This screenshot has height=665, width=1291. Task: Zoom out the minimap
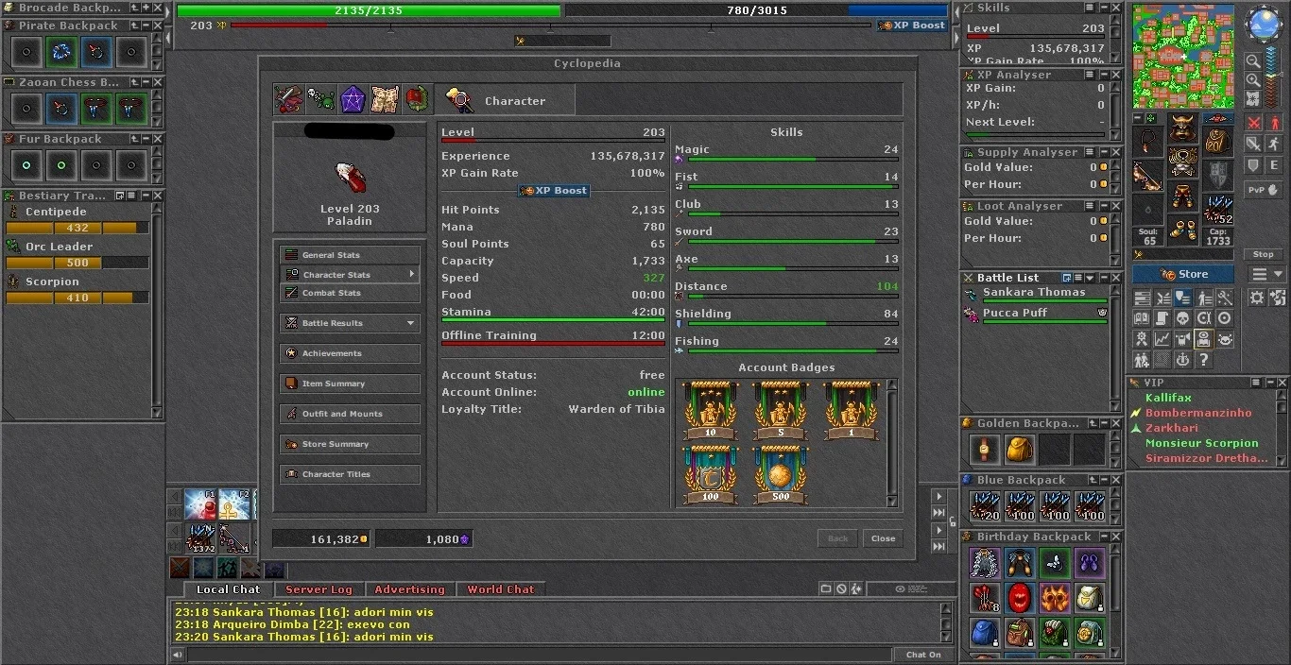pos(1253,60)
